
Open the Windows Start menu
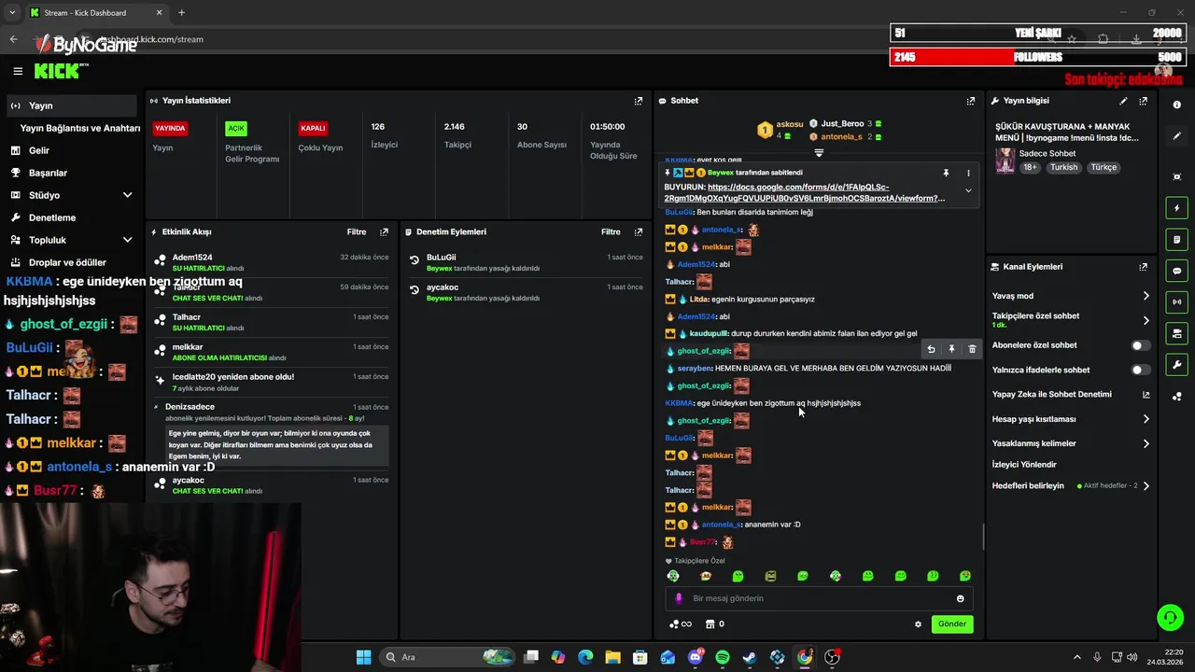tap(363, 657)
